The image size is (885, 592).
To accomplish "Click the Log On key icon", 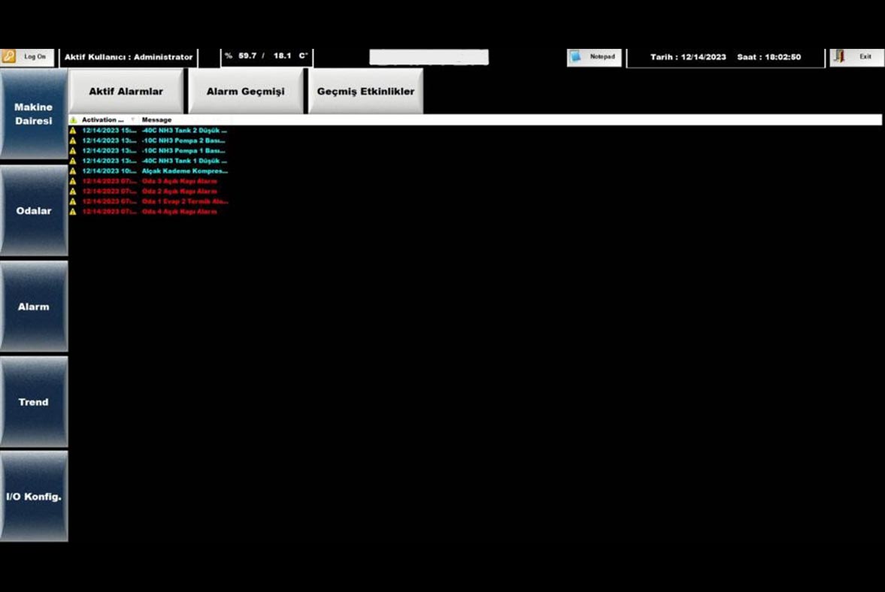I will 9,56.
